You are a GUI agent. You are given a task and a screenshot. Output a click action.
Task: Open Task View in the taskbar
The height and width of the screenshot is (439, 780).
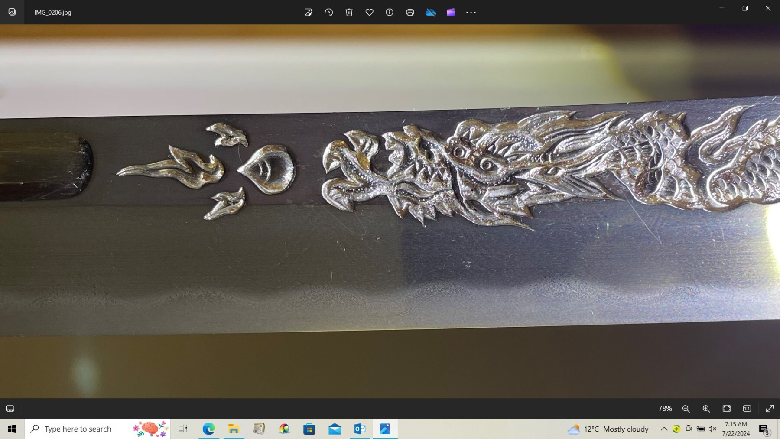[183, 429]
